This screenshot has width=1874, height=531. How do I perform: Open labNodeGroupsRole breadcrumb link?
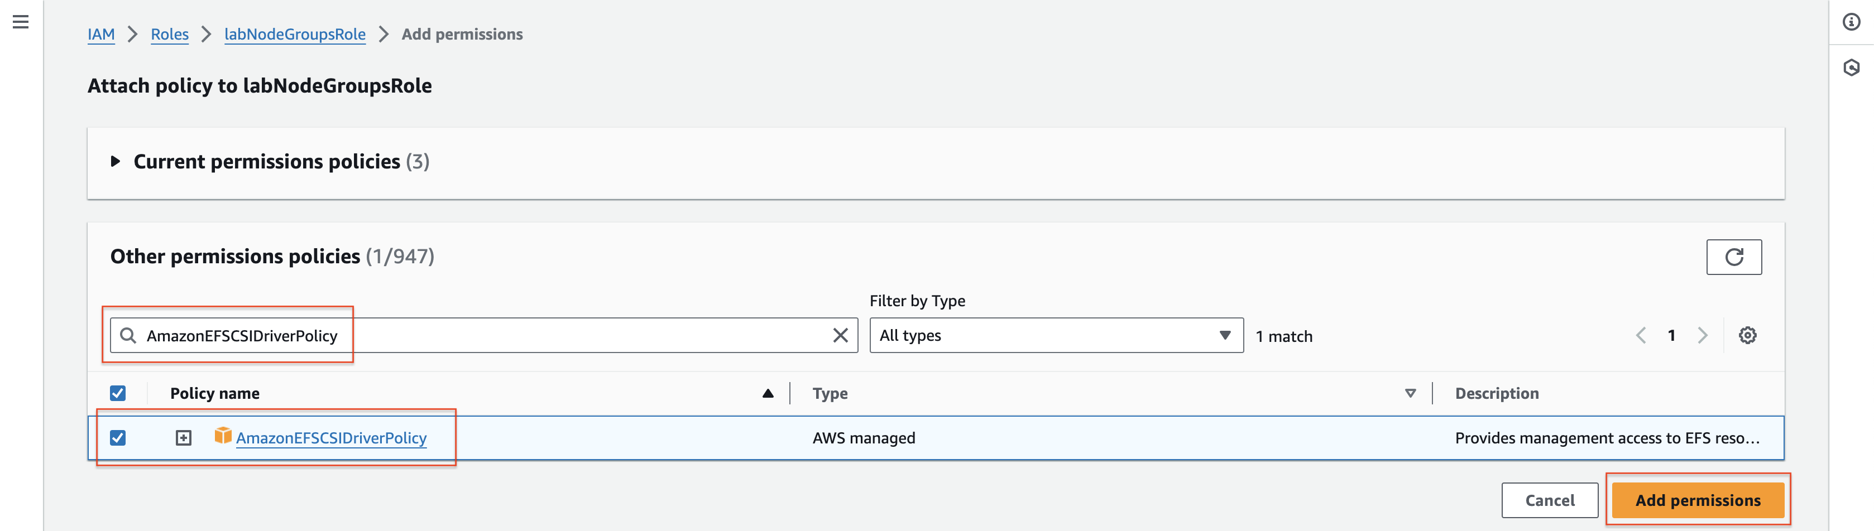tap(295, 34)
